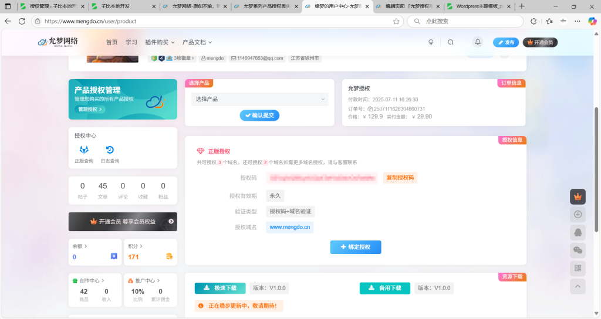601x319 pixels.
Task: Click the browser back arrow
Action: [8, 21]
